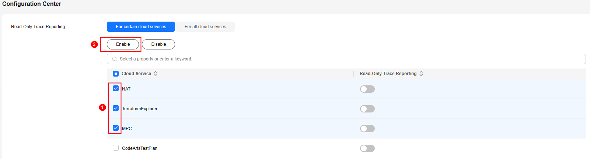This screenshot has height=159, width=590.
Task: Turn on CodeArtsTestPlan trace reporting switch
Action: (x=367, y=148)
